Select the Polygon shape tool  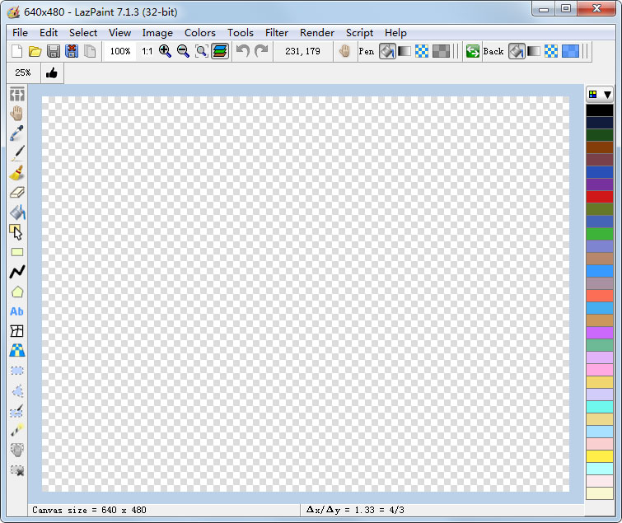click(16, 292)
